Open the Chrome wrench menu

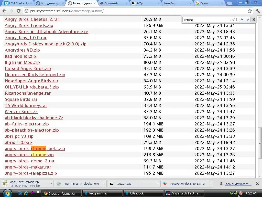click(258, 11)
